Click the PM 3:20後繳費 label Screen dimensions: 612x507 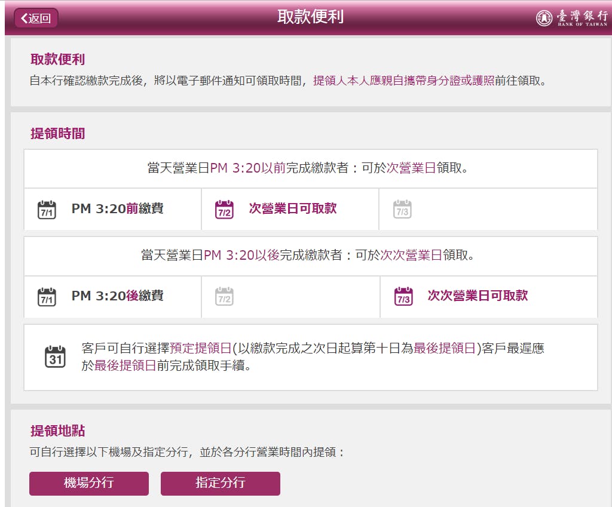pos(117,296)
